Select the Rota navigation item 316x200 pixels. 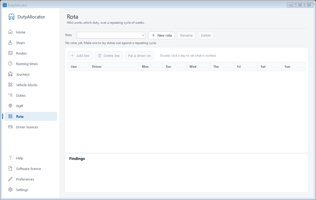coord(31,116)
